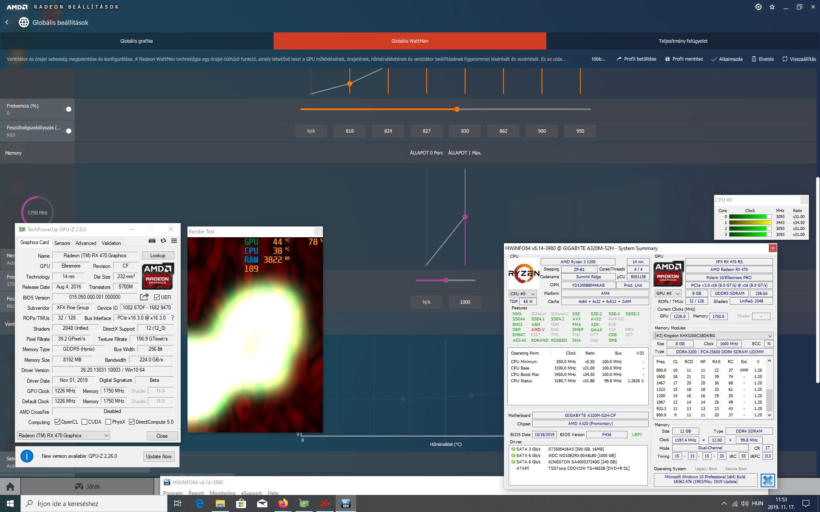Click the Lookup button in GPU-Z

[158, 256]
